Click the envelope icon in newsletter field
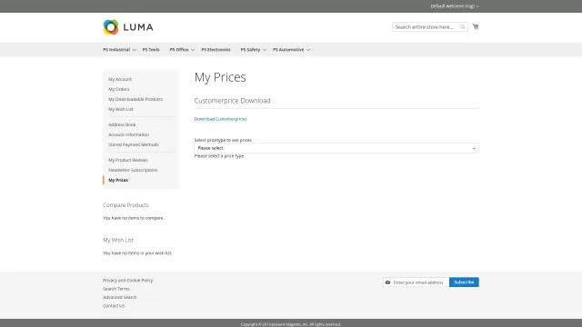582x327 pixels. [x=387, y=282]
